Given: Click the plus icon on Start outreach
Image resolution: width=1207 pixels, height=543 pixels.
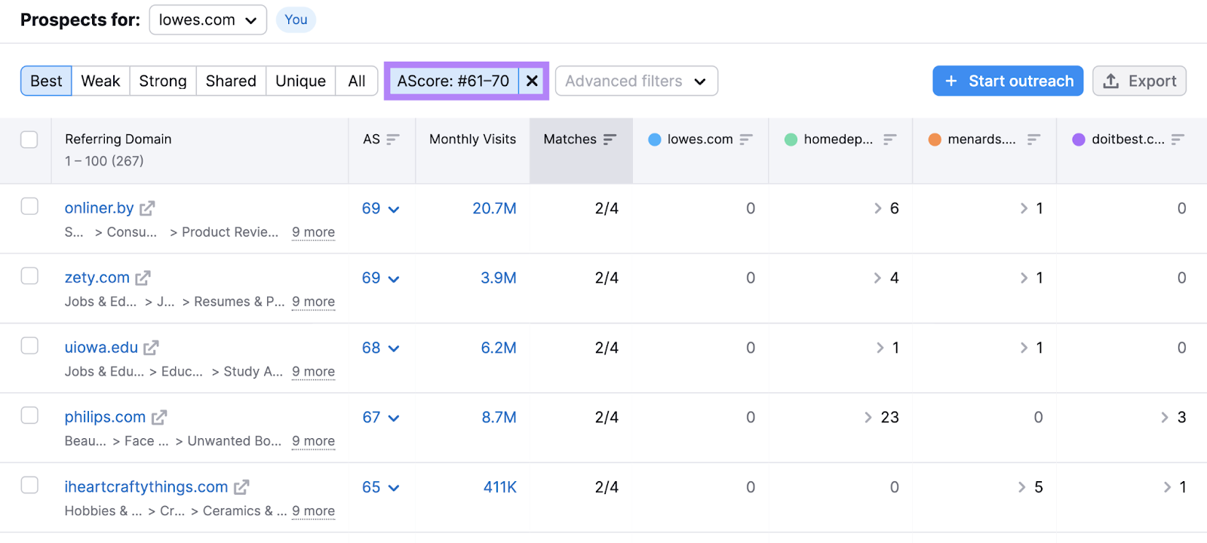Looking at the screenshot, I should pyautogui.click(x=951, y=81).
